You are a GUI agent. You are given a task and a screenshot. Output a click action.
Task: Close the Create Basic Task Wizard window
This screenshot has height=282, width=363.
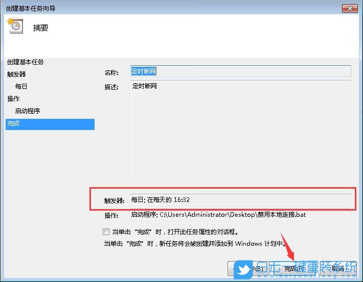pyautogui.click(x=350, y=8)
